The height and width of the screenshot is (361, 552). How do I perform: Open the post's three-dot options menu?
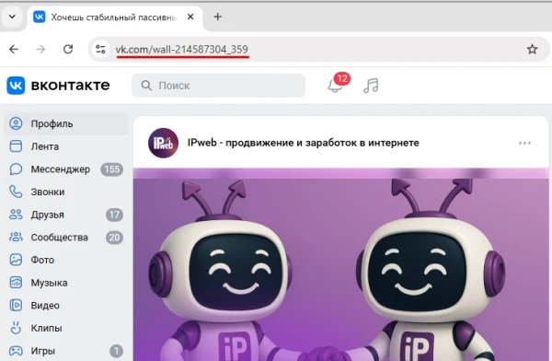coord(524,143)
